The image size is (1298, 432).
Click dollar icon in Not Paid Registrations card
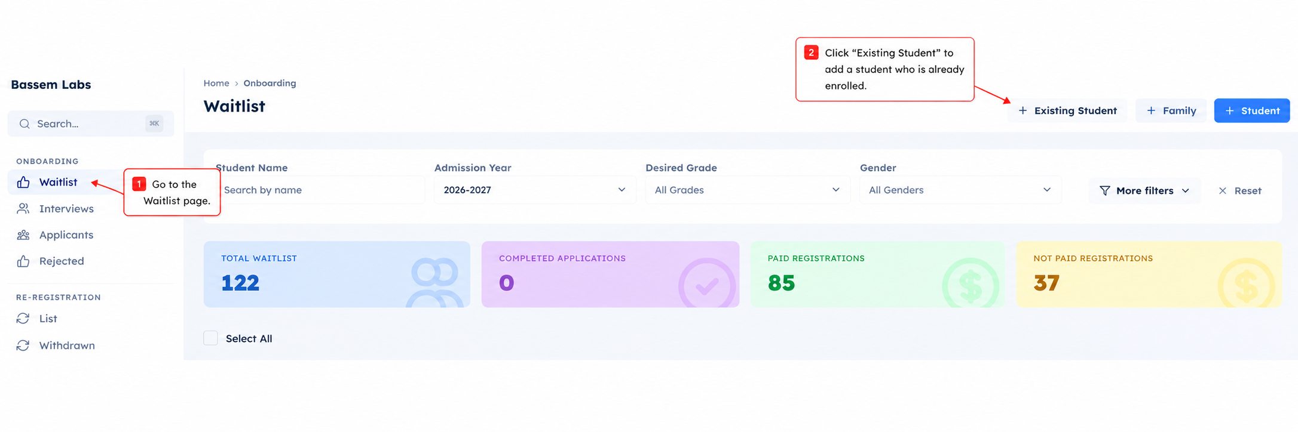coord(1246,283)
